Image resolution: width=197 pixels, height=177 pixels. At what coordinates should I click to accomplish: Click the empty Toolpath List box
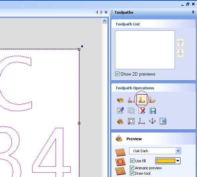[145, 50]
